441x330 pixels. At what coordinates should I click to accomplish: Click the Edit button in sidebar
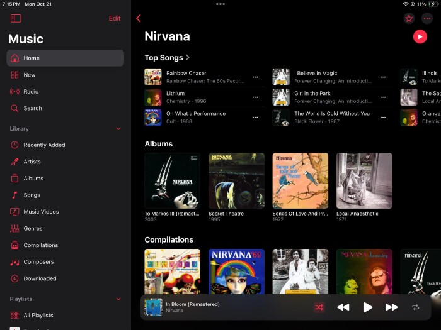(115, 19)
